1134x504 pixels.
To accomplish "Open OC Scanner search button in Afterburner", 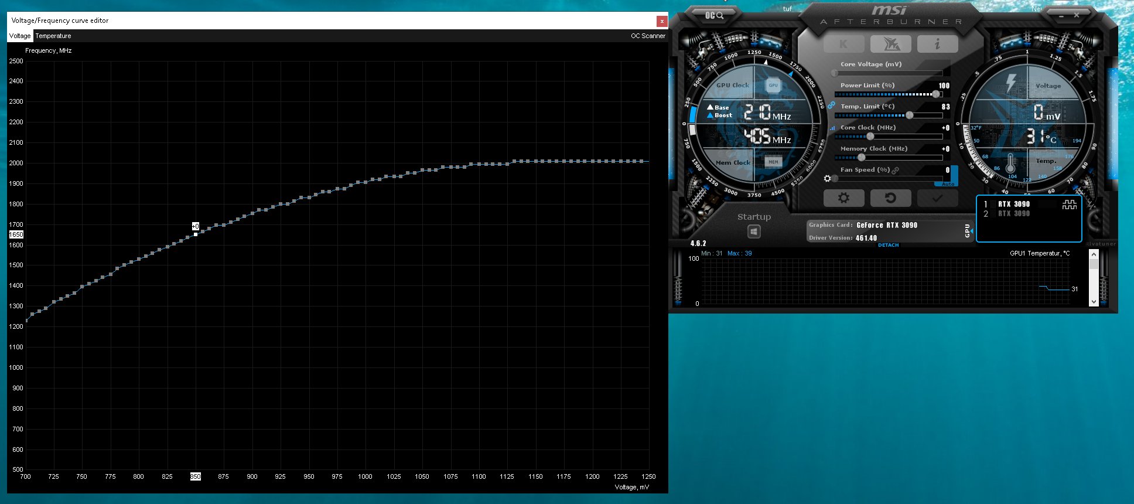I will click(714, 16).
